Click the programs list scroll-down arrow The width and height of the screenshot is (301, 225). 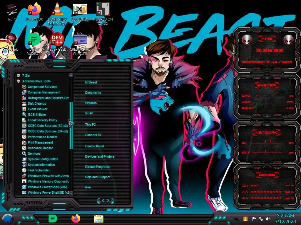click(x=71, y=193)
